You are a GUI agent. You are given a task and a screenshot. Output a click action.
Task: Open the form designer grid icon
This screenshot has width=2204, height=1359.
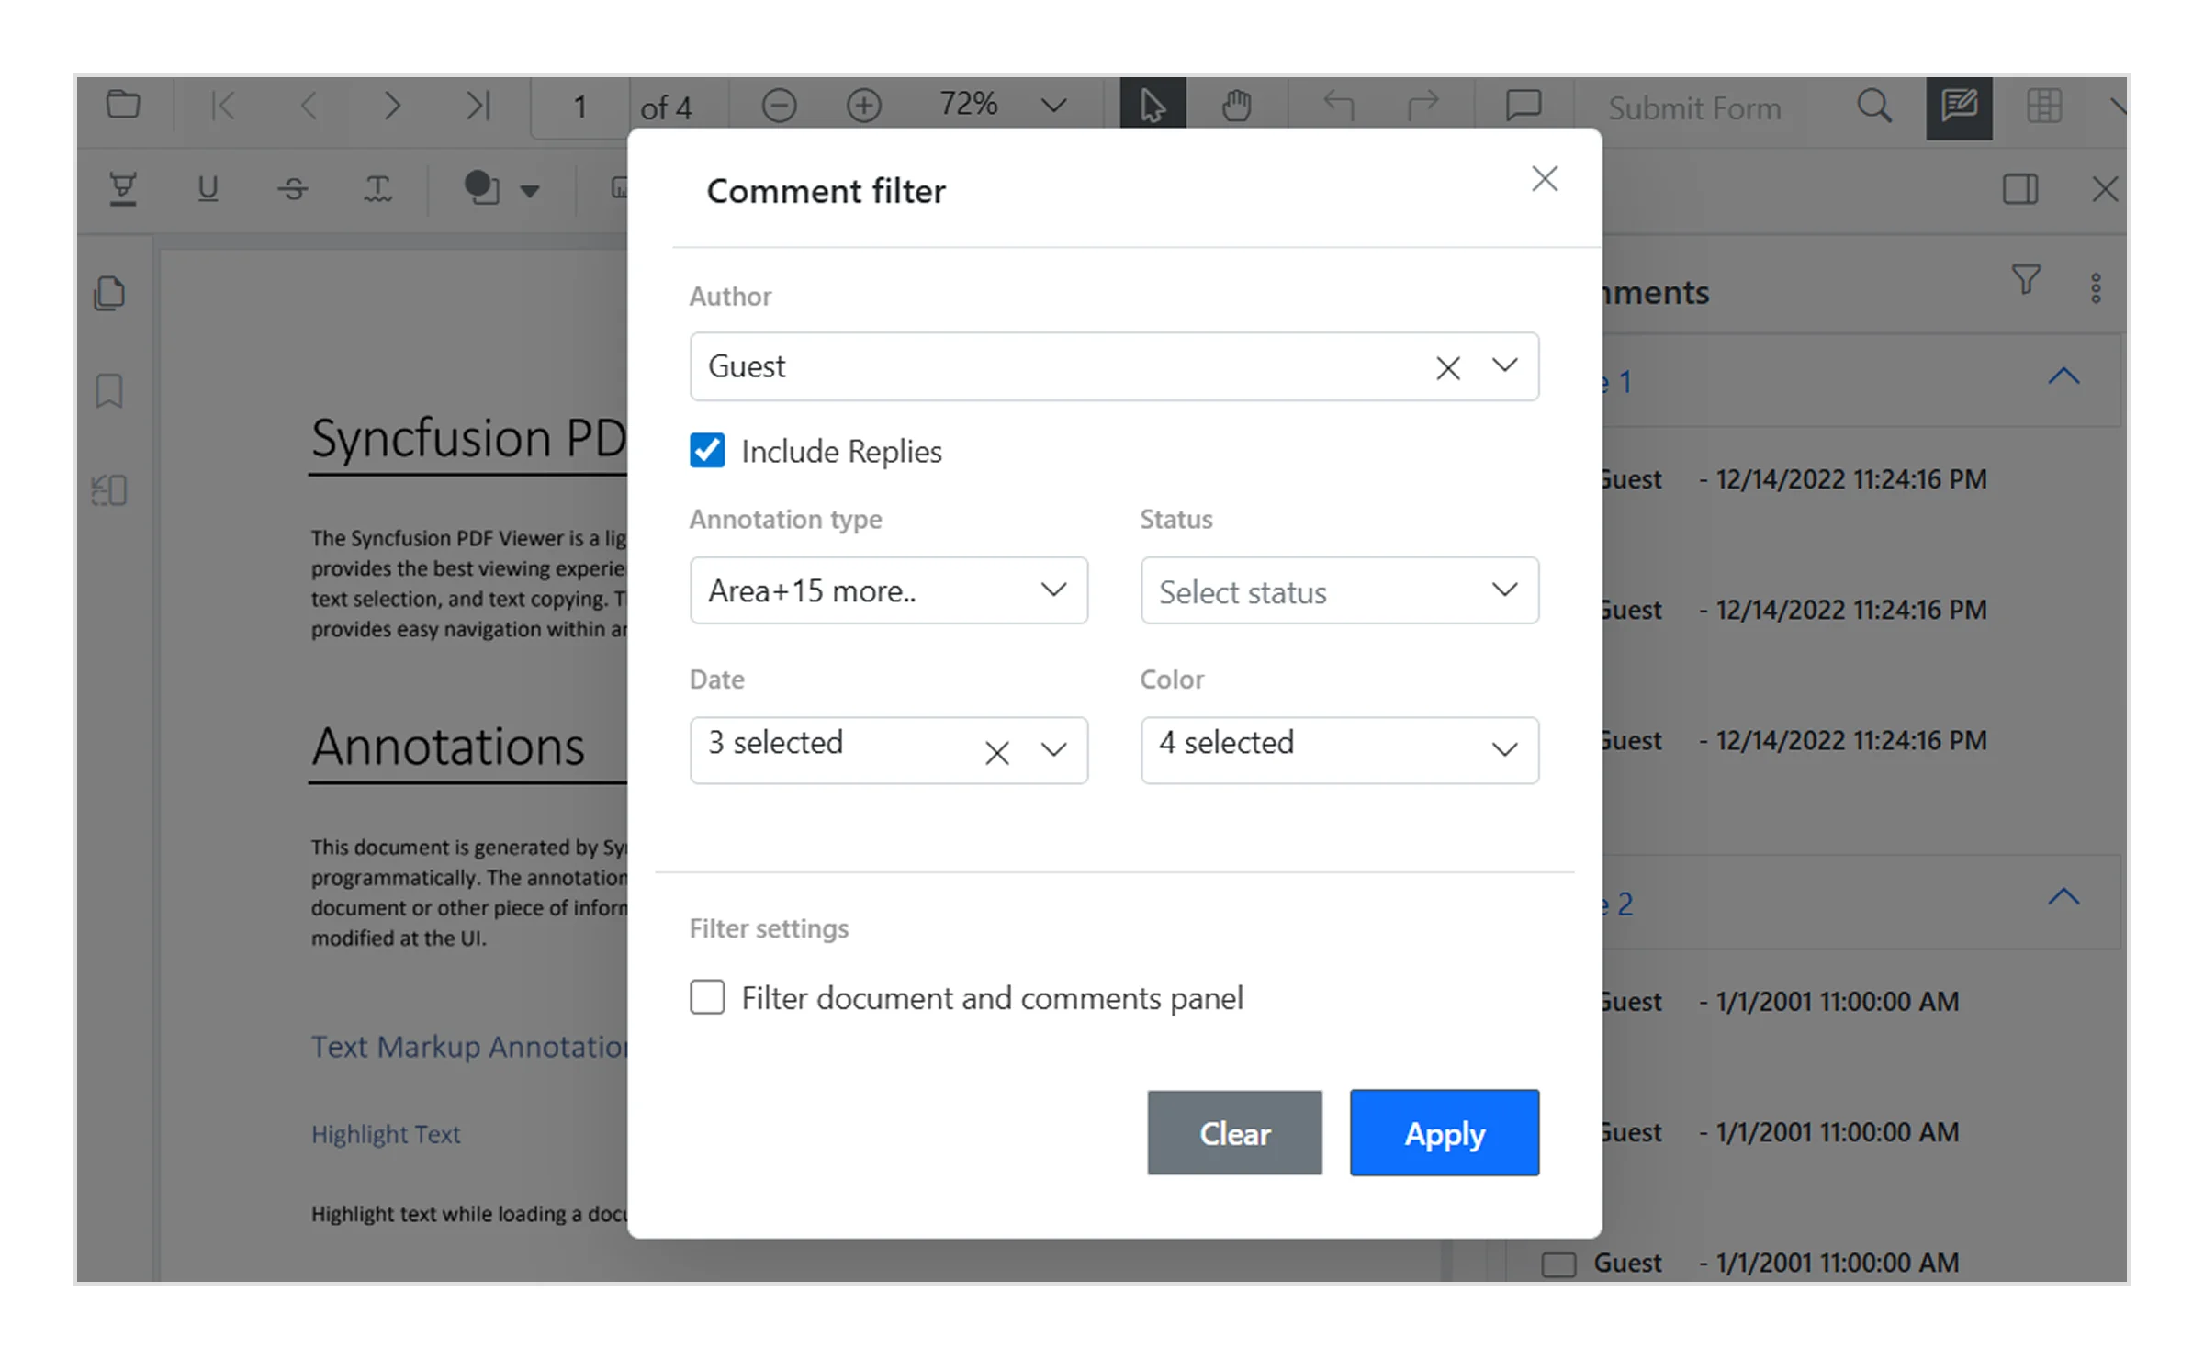2044,106
